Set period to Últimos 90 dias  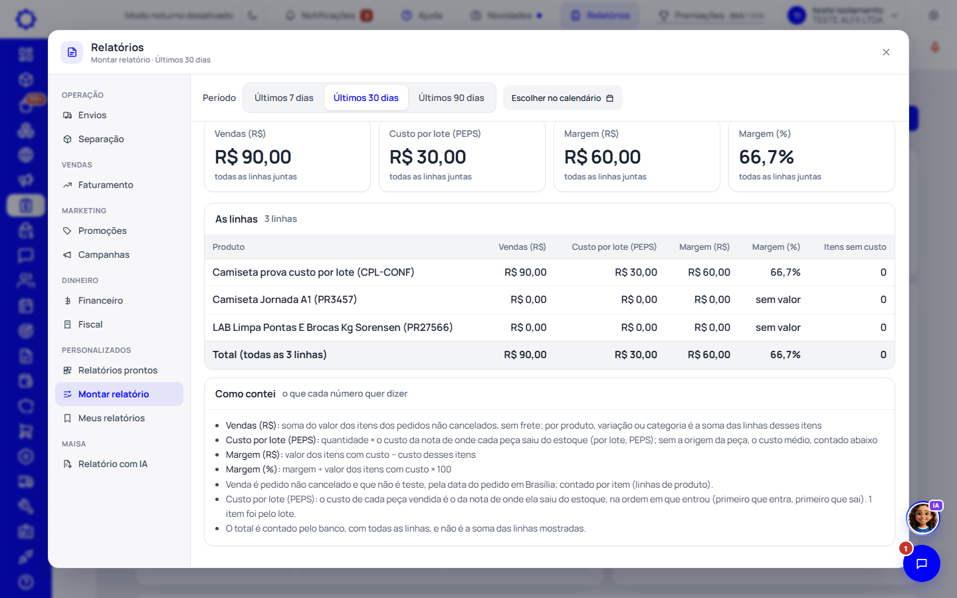pyautogui.click(x=451, y=98)
